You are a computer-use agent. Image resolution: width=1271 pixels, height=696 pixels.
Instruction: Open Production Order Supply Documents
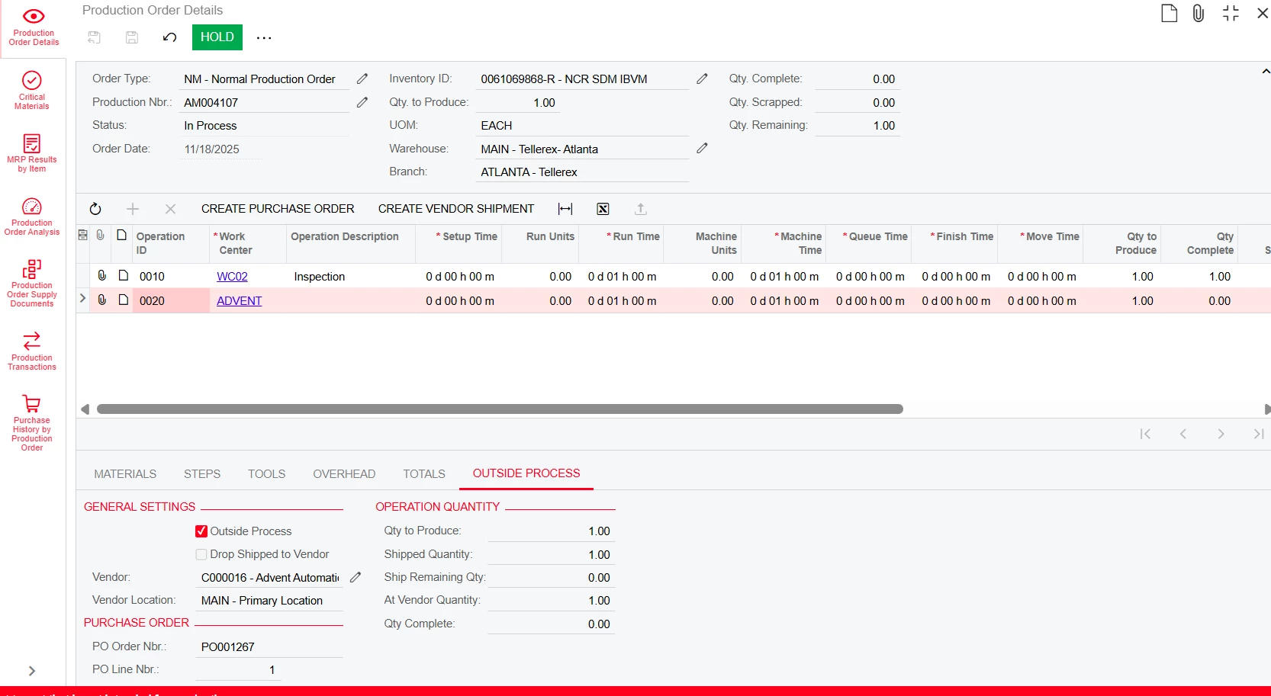(x=32, y=283)
